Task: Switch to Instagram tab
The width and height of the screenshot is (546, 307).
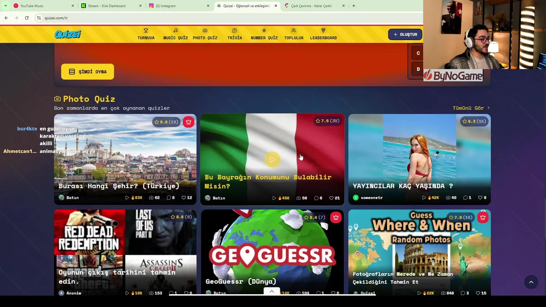Action: [178, 6]
